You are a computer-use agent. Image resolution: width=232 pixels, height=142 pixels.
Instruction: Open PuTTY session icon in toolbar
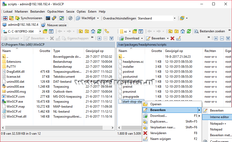coord(54,18)
